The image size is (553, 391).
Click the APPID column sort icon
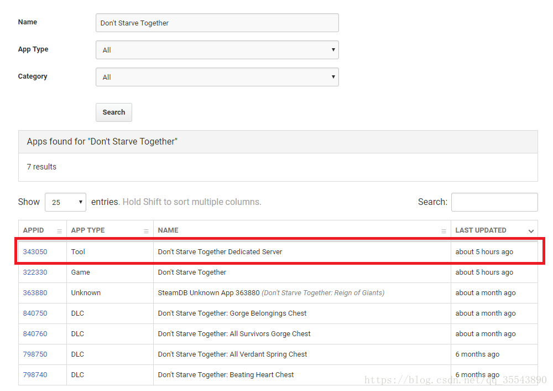[59, 231]
